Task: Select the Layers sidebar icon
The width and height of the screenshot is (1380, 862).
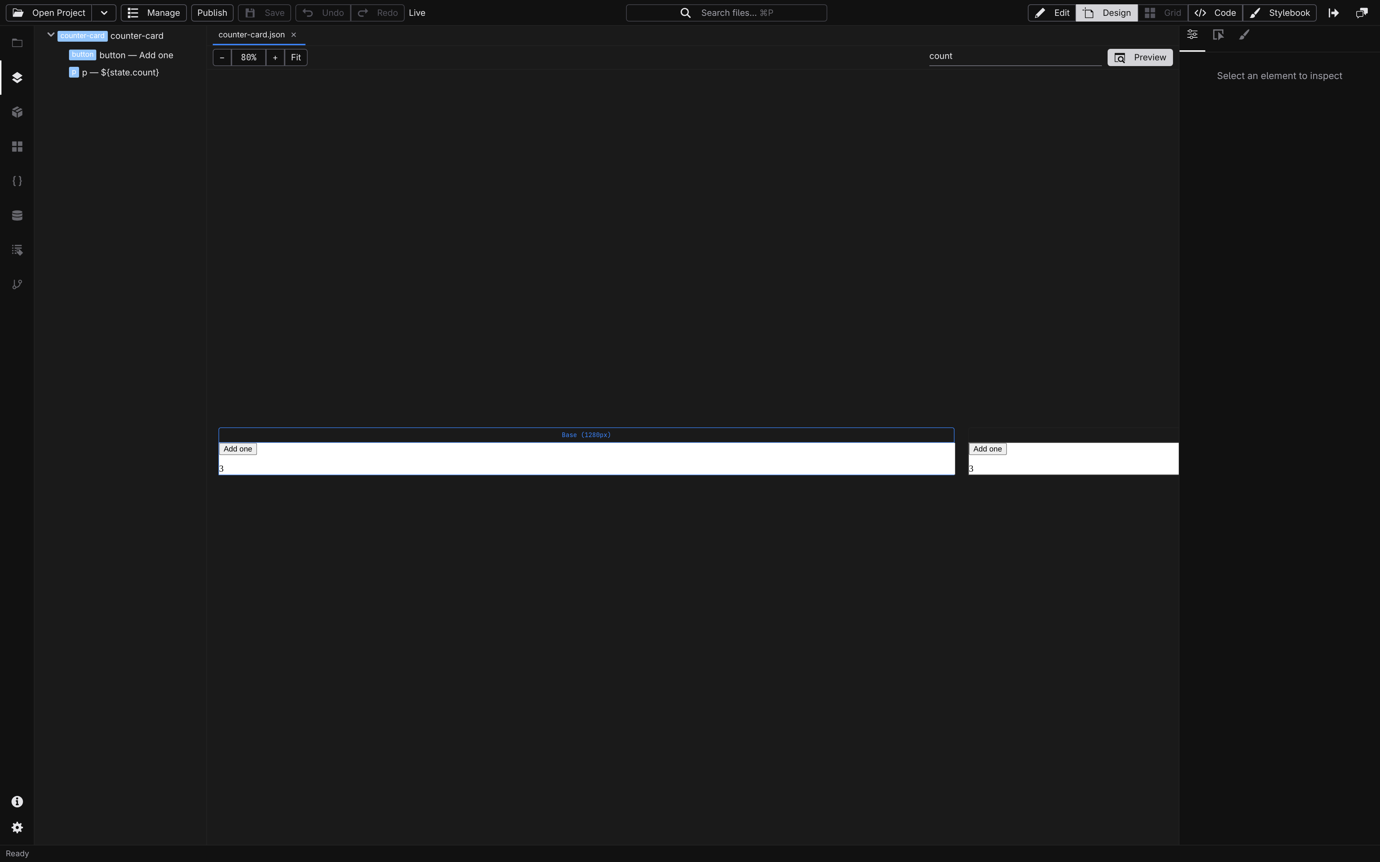Action: [17, 78]
